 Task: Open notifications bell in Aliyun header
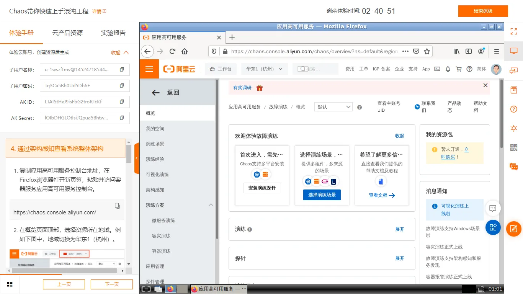448,69
